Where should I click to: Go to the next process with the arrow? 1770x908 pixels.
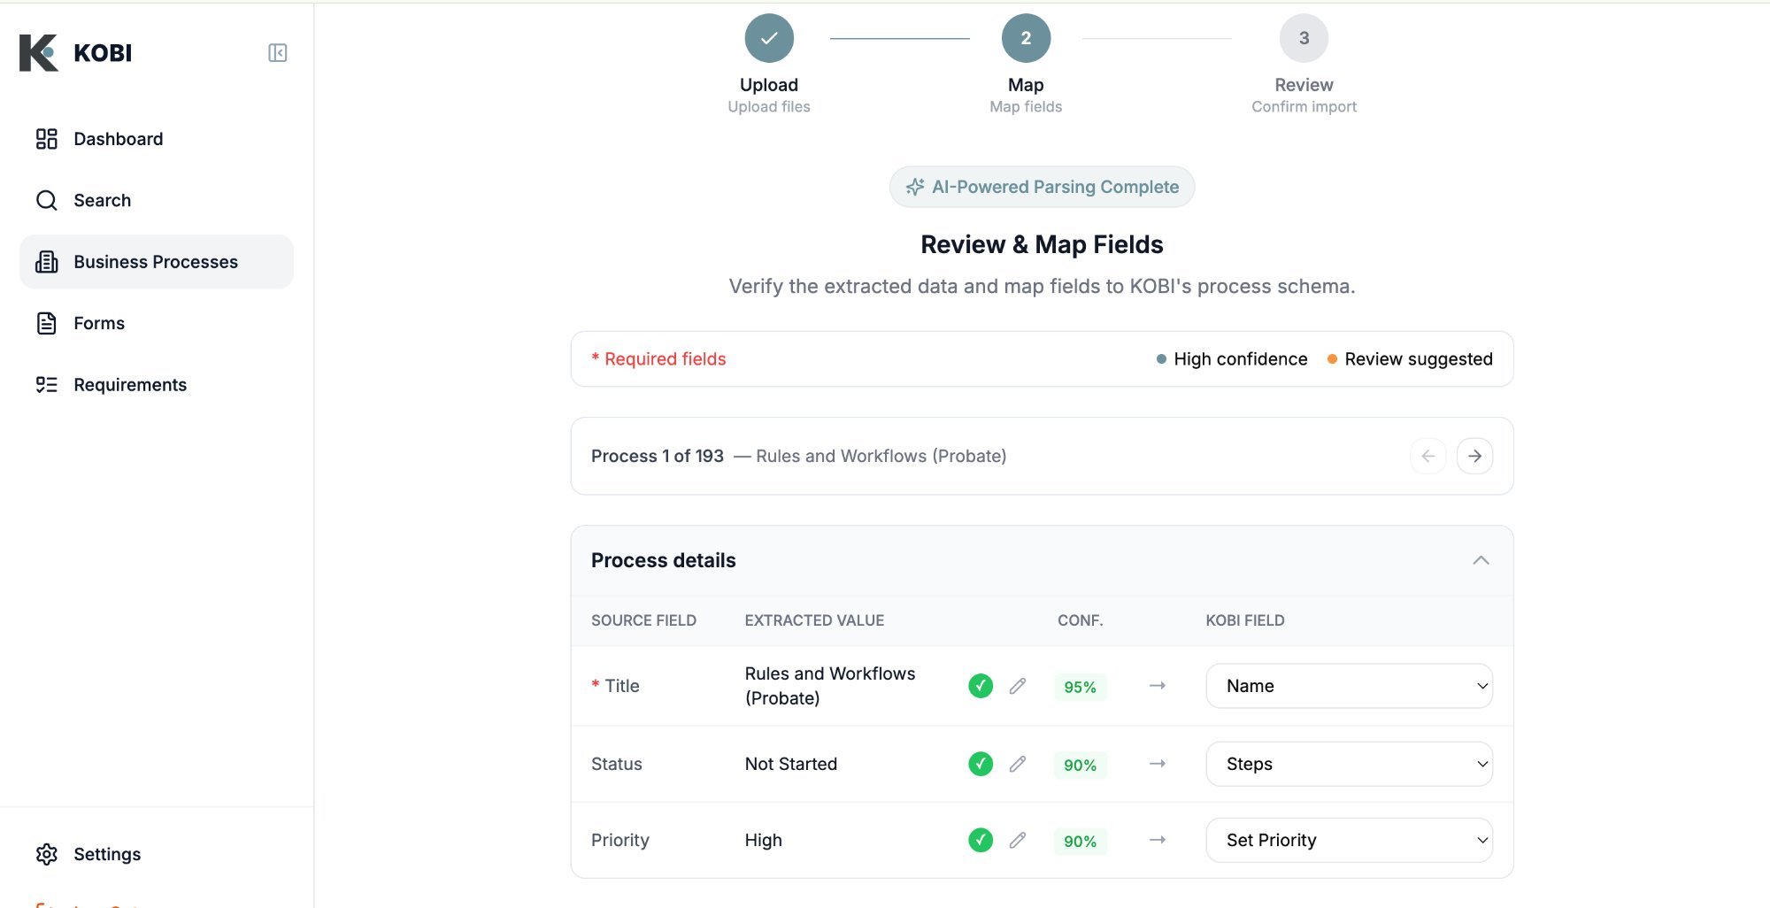pos(1474,456)
